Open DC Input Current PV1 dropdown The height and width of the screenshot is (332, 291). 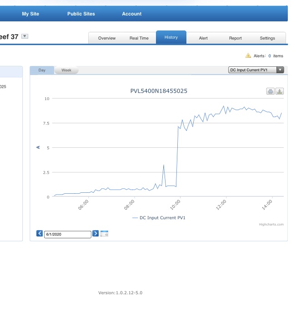[x=256, y=70]
